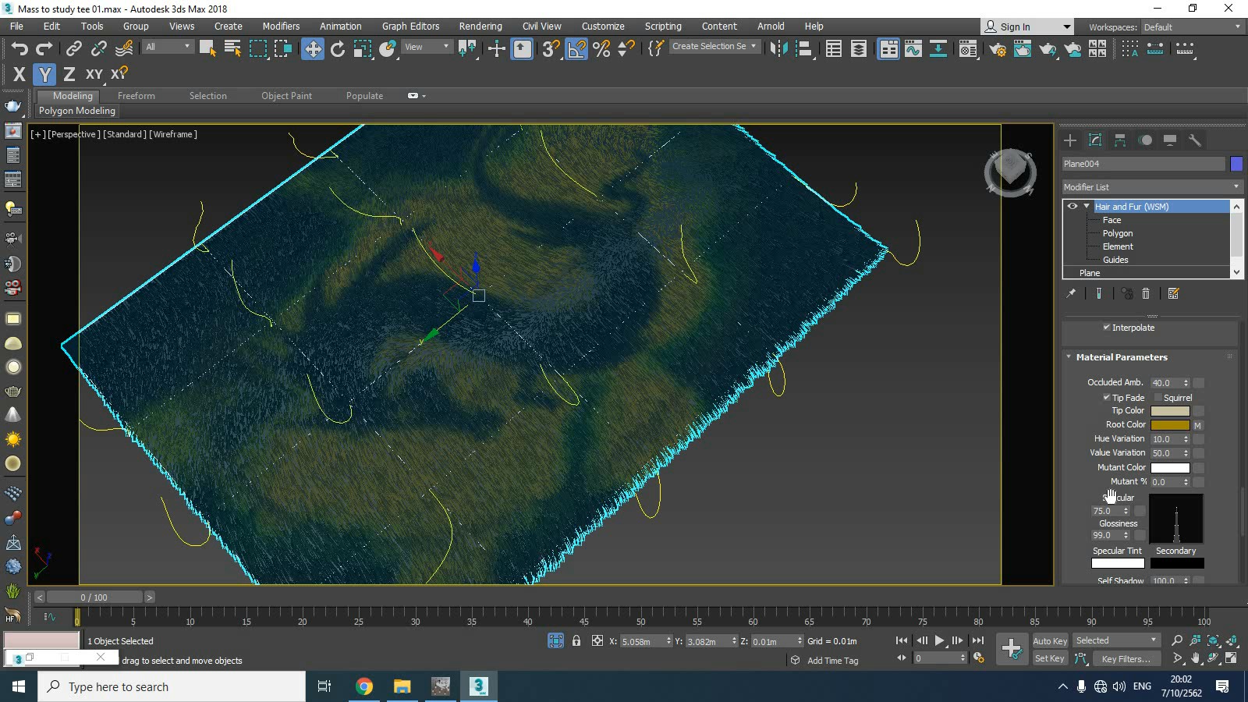Open the Tip Color swatch
1248x702 pixels.
tap(1170, 411)
